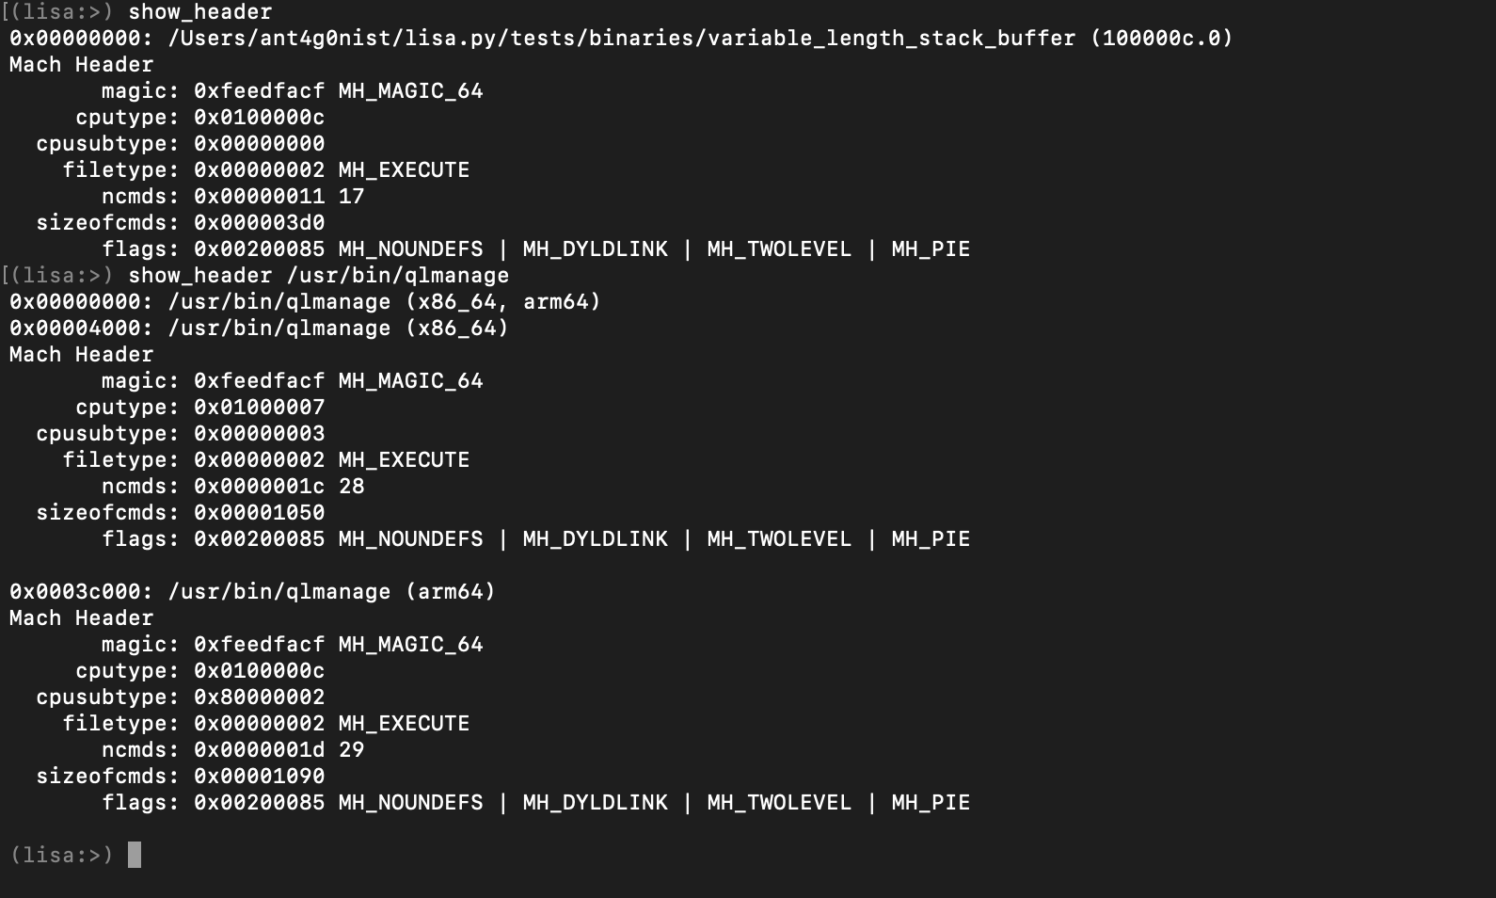This screenshot has width=1496, height=898.
Task: Click the cputype value 0x01000007
Action: coord(259,408)
